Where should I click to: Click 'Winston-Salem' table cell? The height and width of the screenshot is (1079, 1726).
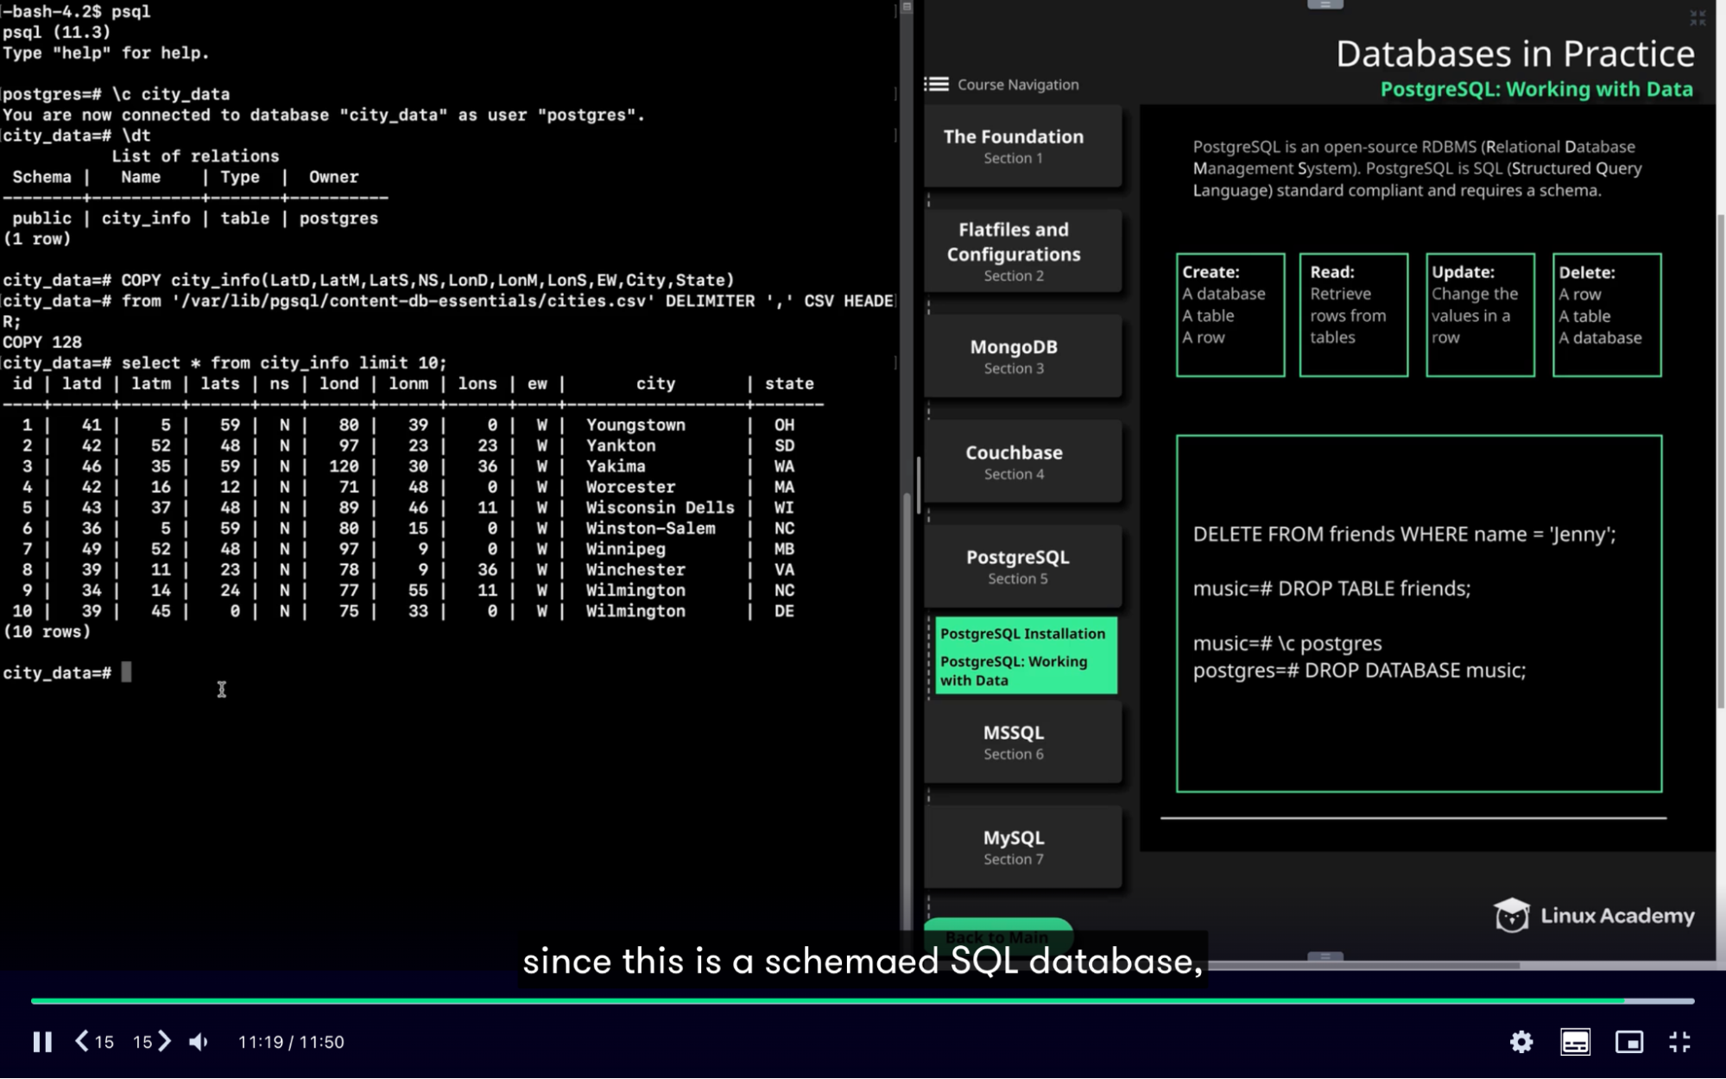pos(650,528)
